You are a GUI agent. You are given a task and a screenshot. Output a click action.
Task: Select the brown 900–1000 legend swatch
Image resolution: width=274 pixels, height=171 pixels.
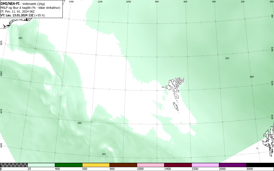pyautogui.click(x=123, y=165)
